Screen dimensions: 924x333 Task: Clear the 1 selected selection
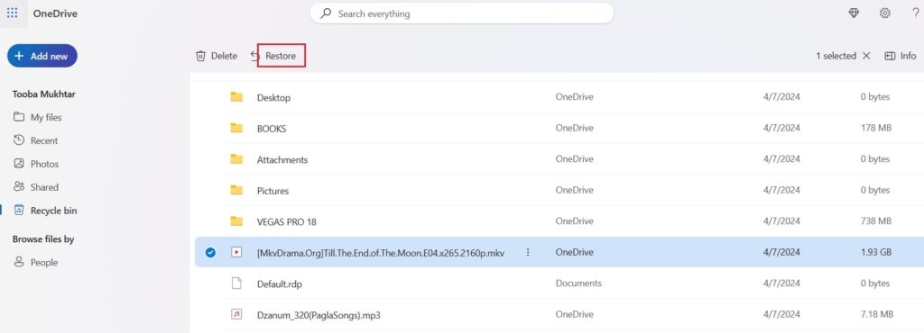866,56
